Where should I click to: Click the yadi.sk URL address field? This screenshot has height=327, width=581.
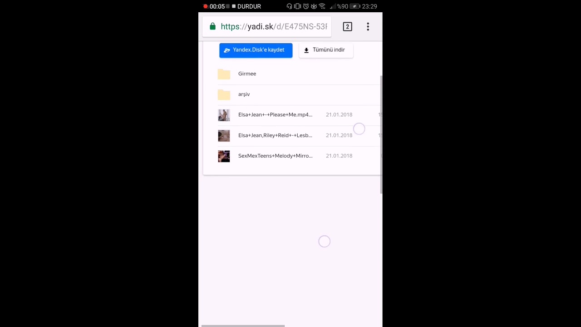click(x=267, y=27)
